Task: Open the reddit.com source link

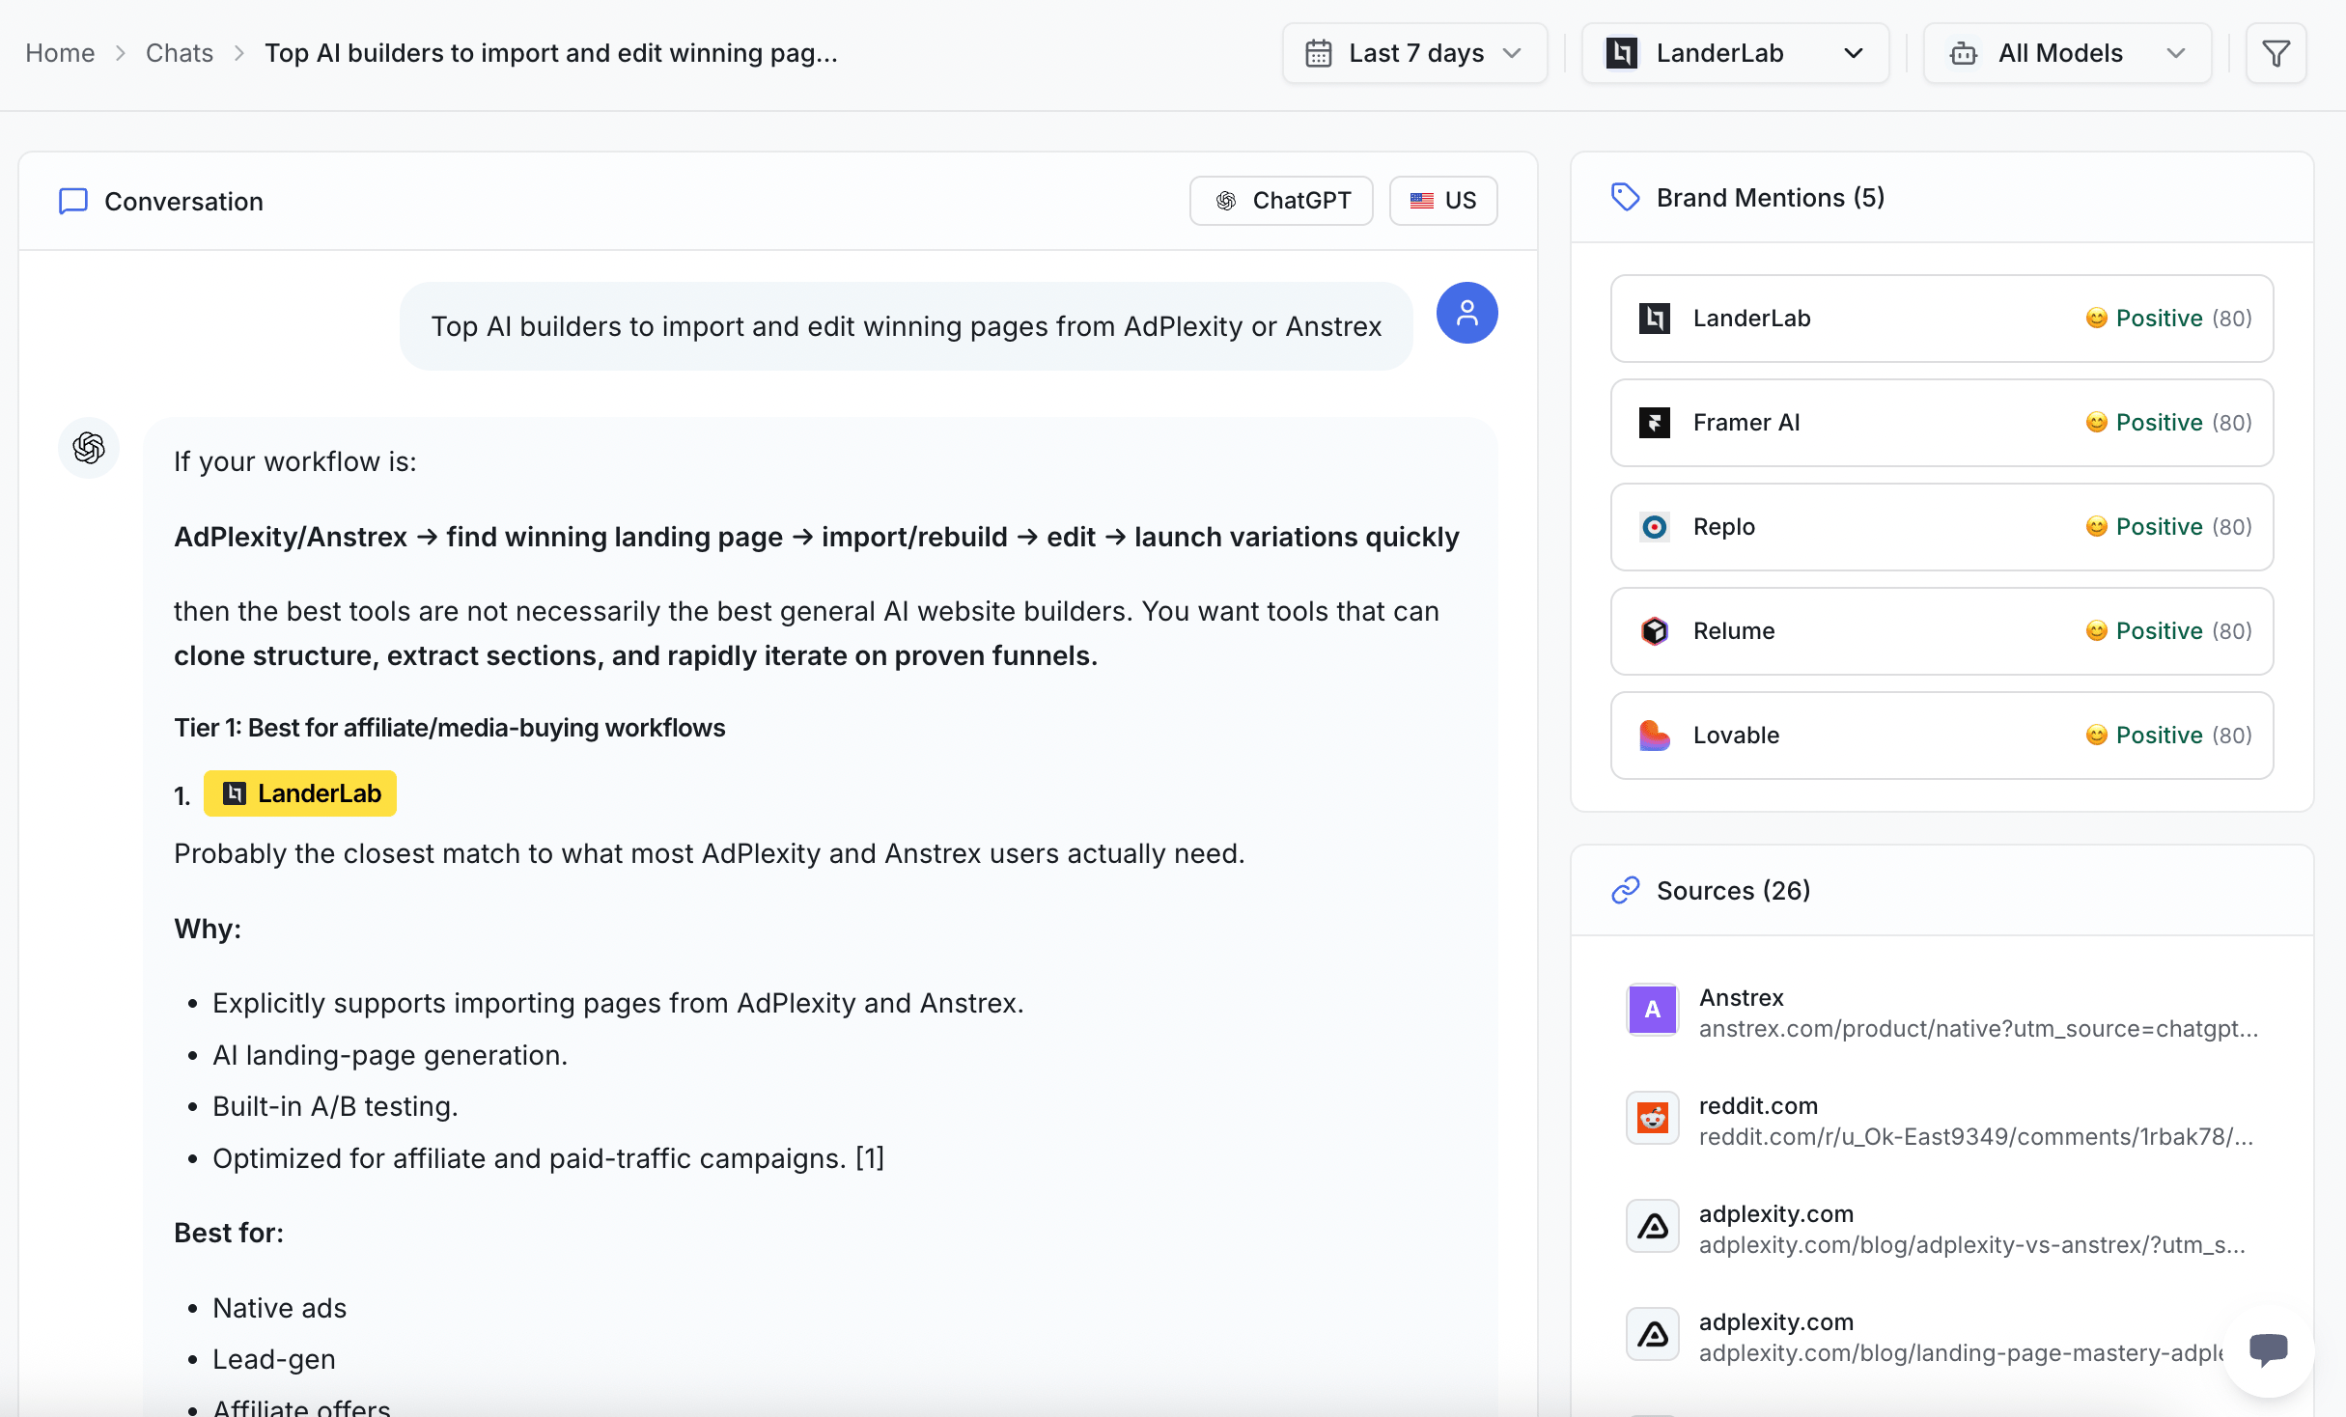Action: point(1942,1121)
